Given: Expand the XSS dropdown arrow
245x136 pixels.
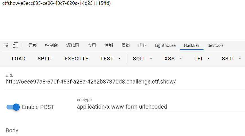Looking at the screenshot, I should coord(181,58).
